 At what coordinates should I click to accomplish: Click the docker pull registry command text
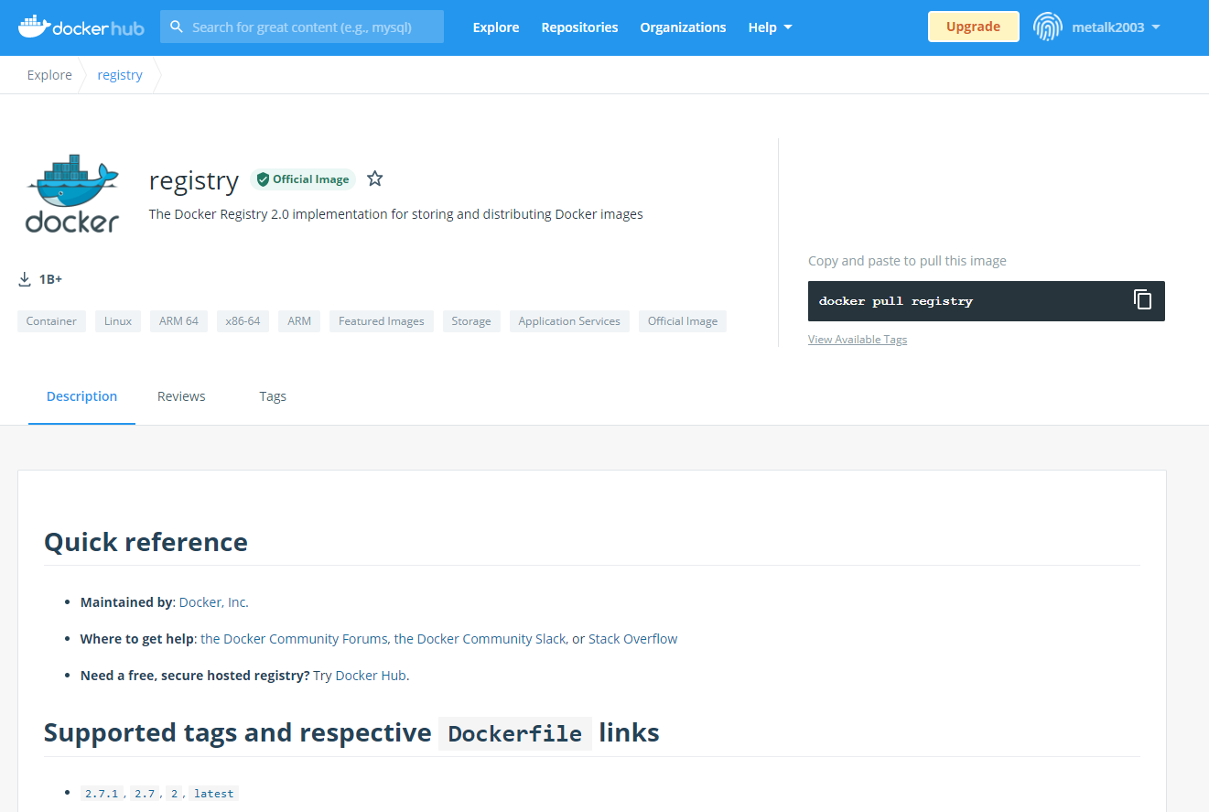click(x=896, y=301)
